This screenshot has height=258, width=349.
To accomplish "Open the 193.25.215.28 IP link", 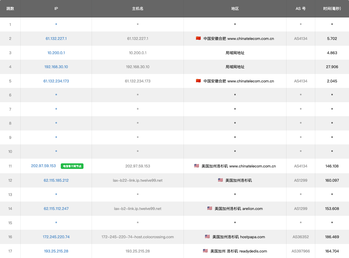I will [x=56, y=251].
